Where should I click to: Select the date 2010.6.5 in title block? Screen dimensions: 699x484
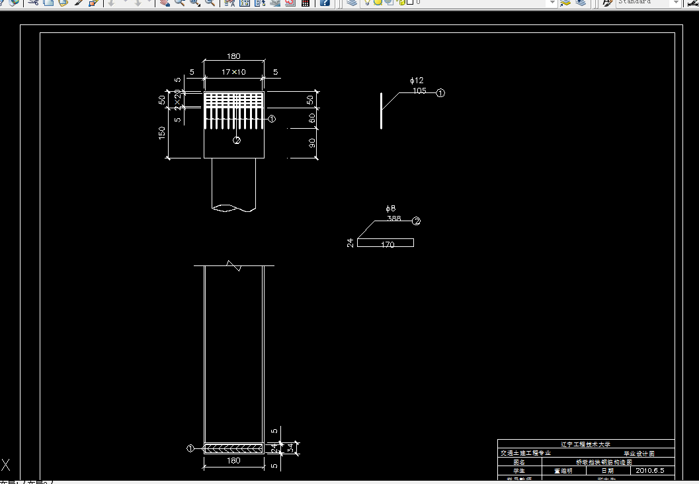point(649,470)
